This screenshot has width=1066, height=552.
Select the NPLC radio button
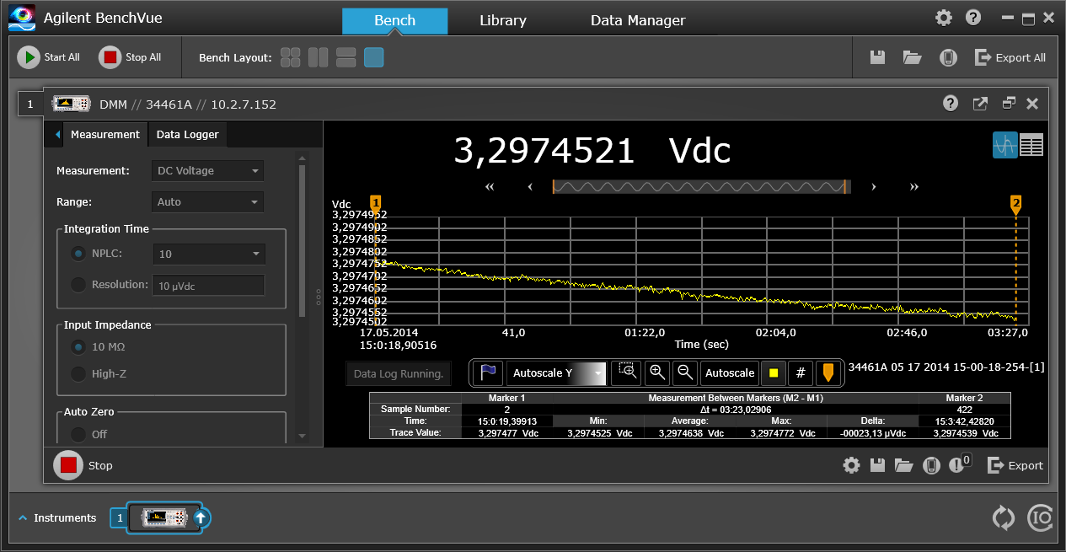78,254
